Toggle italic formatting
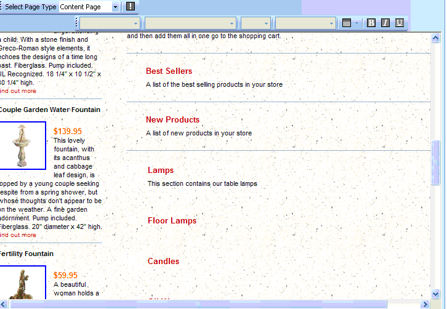Screen dimensions: 447x309 click(x=385, y=23)
